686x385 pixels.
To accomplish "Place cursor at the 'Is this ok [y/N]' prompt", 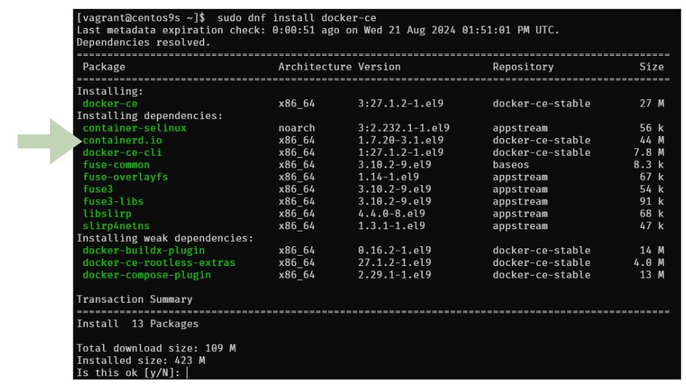I will (188, 373).
